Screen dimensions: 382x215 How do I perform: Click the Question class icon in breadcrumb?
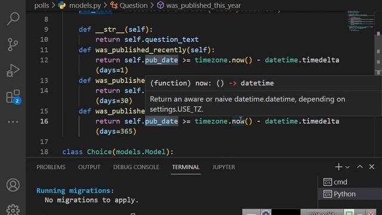point(113,5)
